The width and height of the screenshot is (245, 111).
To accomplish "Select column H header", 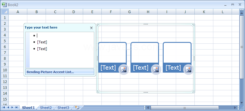I will click(148, 12).
